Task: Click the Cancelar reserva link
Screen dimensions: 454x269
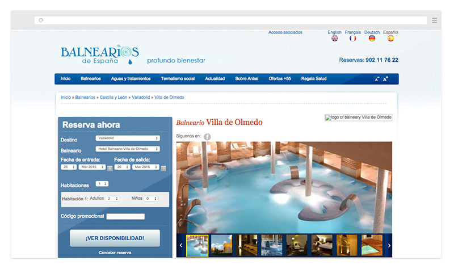Action: [x=115, y=253]
